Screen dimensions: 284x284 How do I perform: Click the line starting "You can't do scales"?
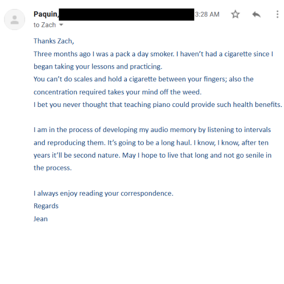[143, 79]
